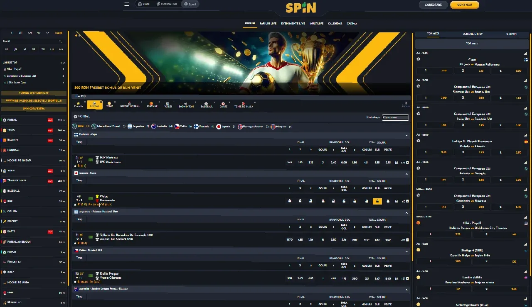The image size is (532, 307).
Task: Open Pariuri Live in top navigation
Action: 268,24
